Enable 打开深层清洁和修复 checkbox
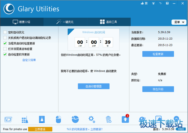Viewport: 188px width, 133px height. [x=5, y=49]
